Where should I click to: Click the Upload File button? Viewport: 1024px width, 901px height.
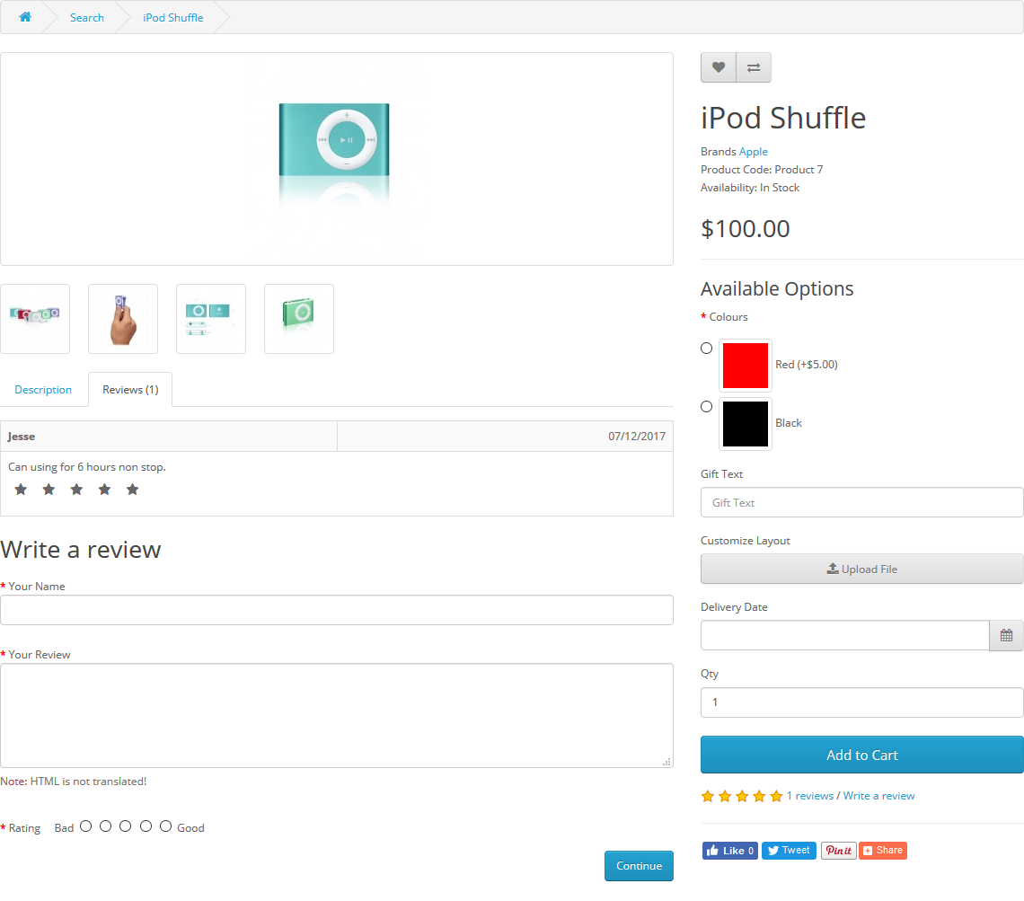point(862,569)
